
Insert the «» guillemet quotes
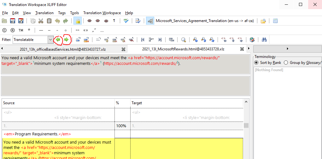pos(86,31)
